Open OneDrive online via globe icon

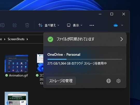click(x=109, y=81)
